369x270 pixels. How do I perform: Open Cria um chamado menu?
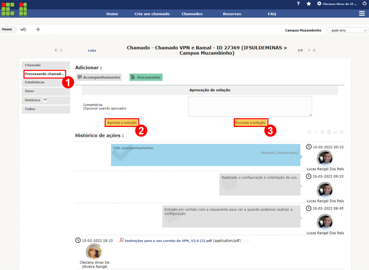click(152, 14)
